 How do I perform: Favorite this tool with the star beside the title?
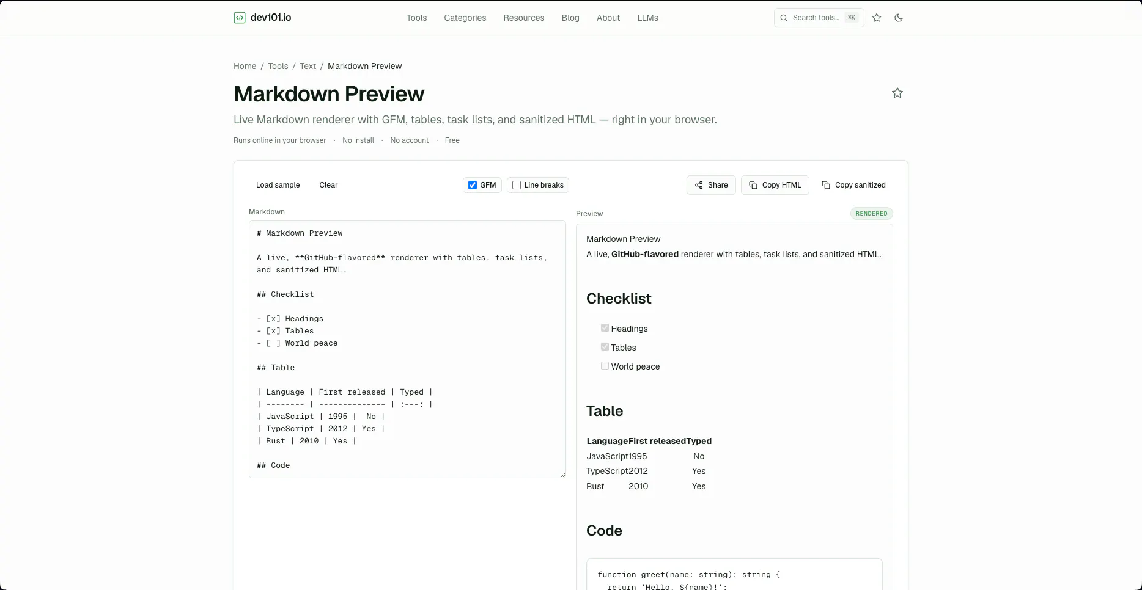pos(897,93)
